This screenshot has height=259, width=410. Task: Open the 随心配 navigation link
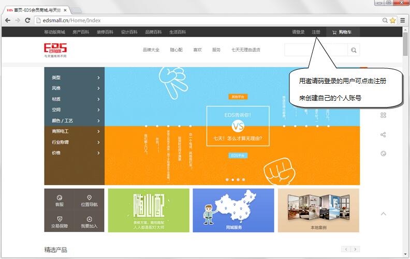(176, 50)
